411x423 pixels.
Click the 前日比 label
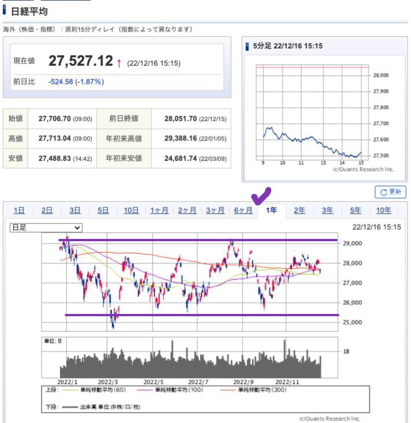pyautogui.click(x=24, y=82)
